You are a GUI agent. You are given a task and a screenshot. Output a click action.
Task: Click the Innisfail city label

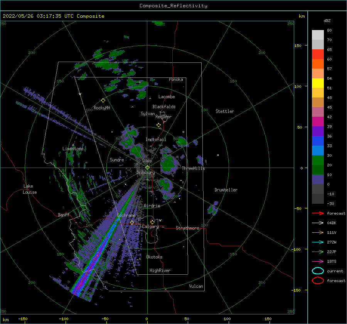coord(156,139)
